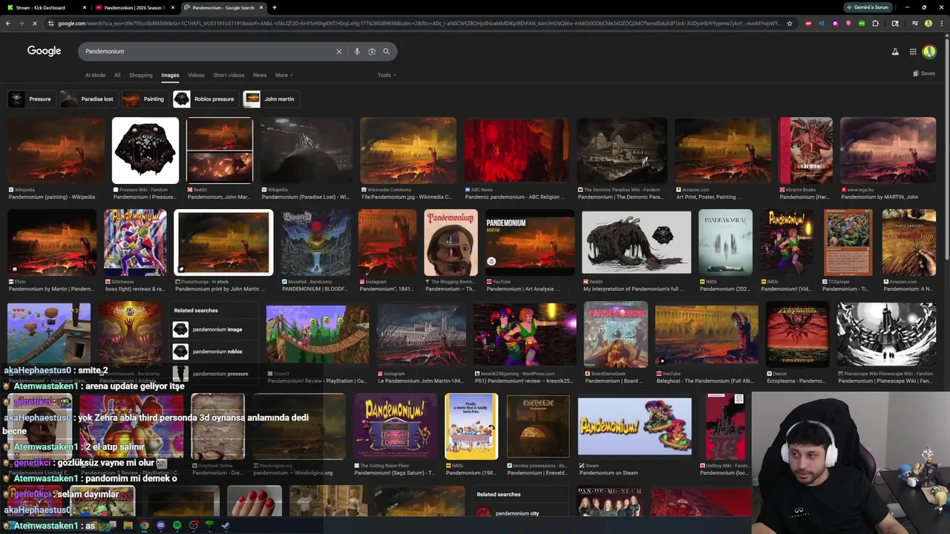This screenshot has width=950, height=534.
Task: Open Abrams Books Pandemonium cover thumbnail
Action: [806, 151]
